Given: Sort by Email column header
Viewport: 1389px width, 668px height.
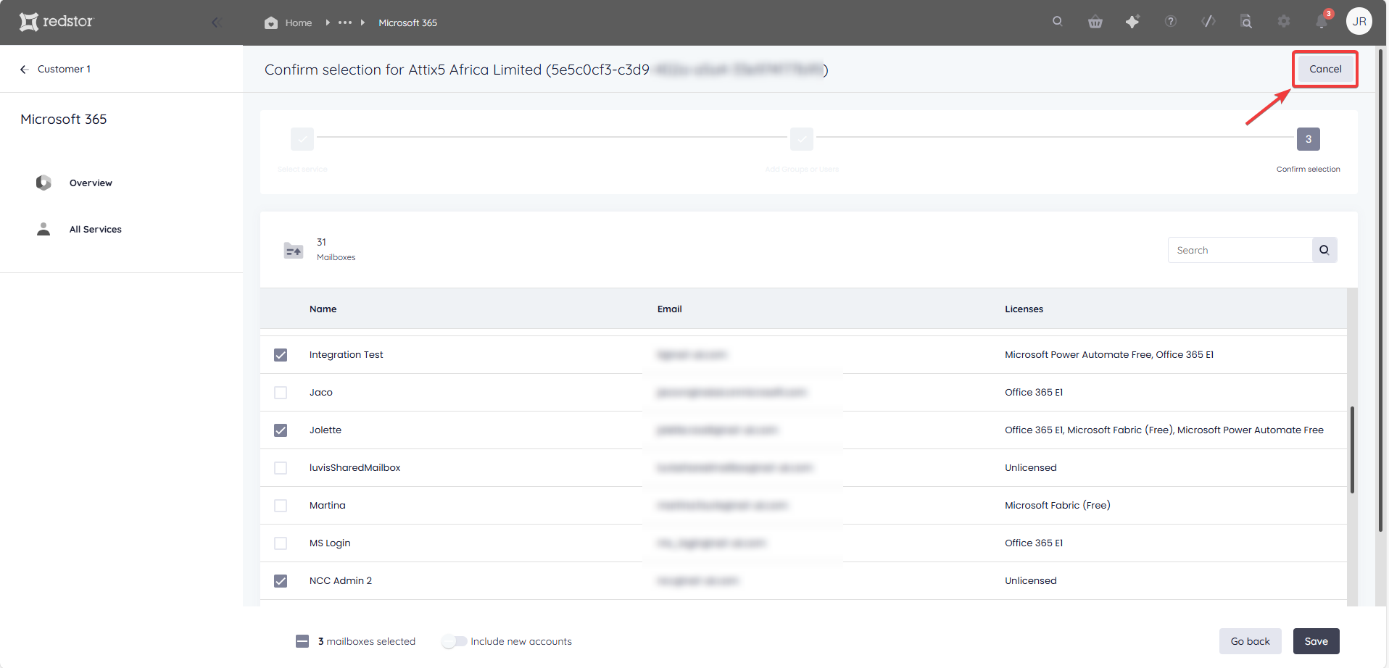Looking at the screenshot, I should [670, 309].
